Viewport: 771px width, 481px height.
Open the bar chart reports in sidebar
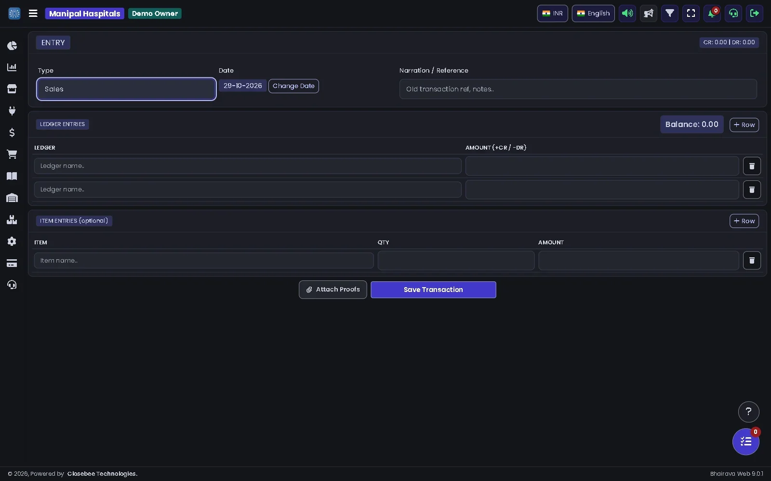(x=12, y=67)
